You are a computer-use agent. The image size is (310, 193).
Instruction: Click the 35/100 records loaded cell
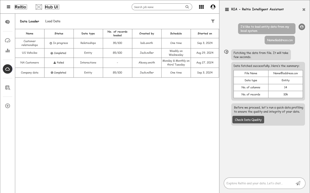coord(118,43)
